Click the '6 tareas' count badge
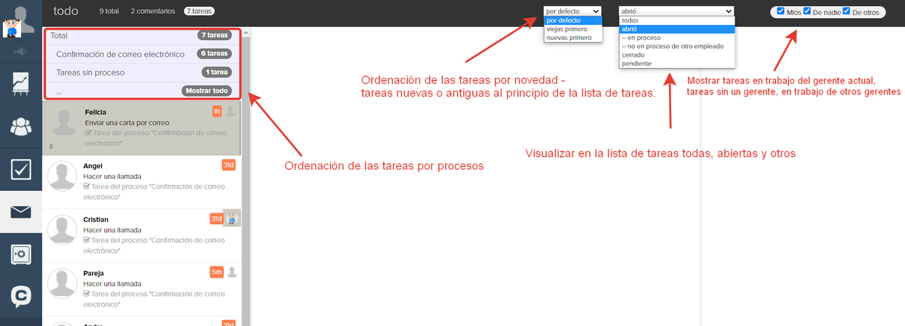Image resolution: width=905 pixels, height=326 pixels. click(213, 54)
